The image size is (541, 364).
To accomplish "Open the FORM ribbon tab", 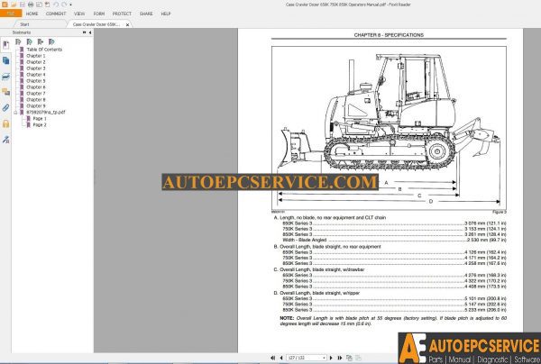I will [x=99, y=14].
